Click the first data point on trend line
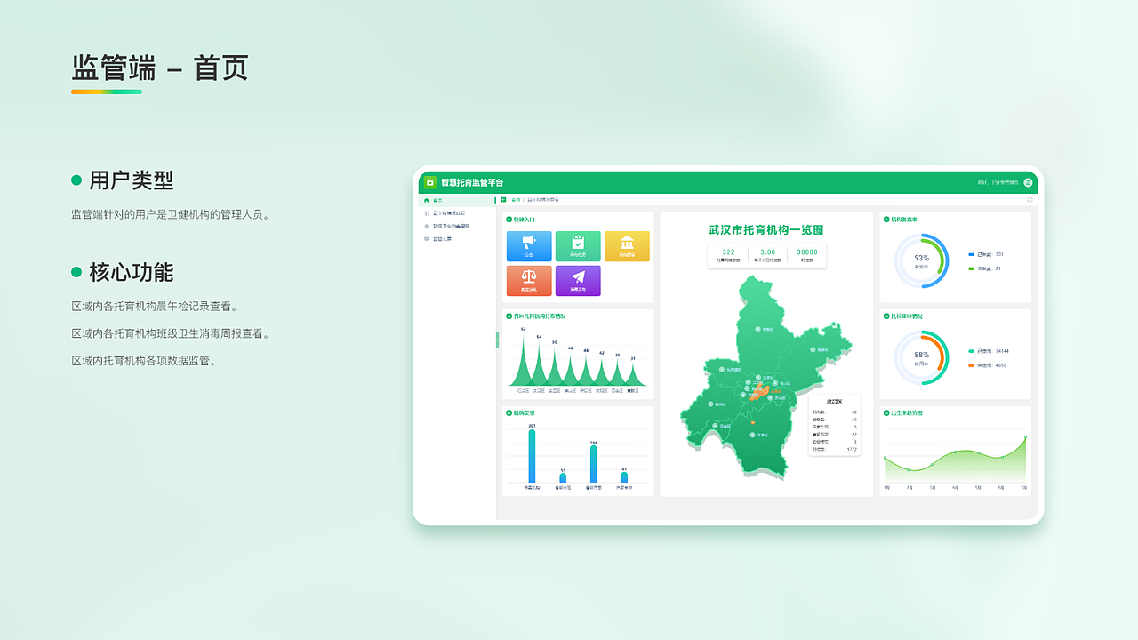 coord(886,458)
